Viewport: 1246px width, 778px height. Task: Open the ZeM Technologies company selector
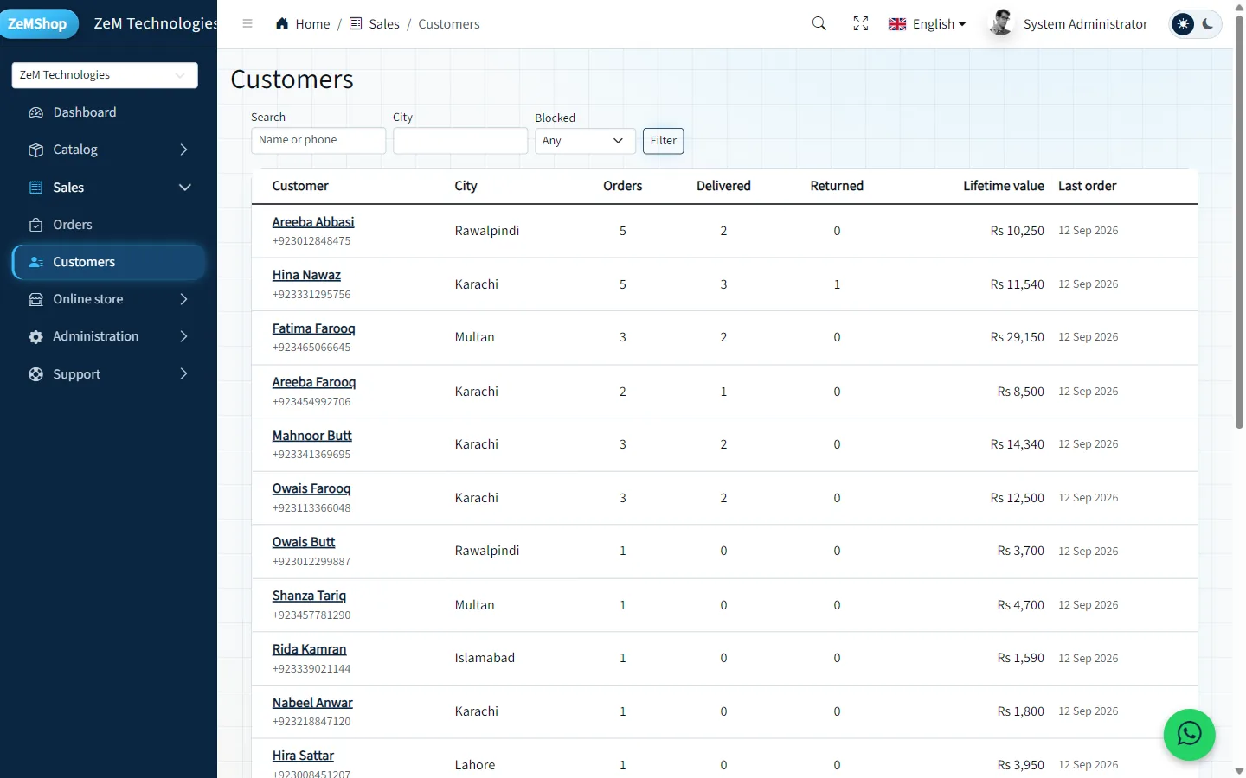[105, 75]
